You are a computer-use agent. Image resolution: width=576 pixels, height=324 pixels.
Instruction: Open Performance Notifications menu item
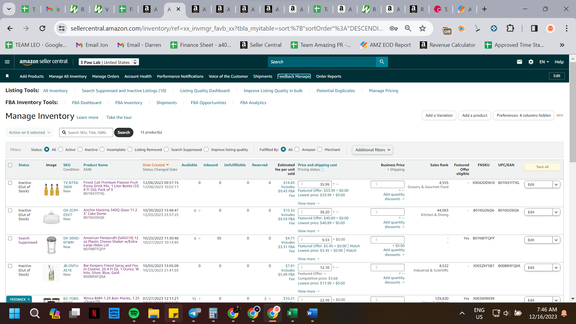pos(180,76)
